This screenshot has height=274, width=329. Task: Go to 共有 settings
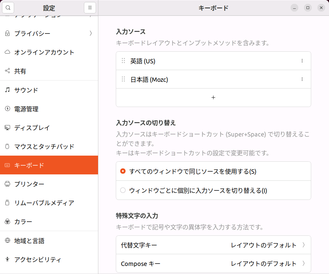tap(49, 71)
